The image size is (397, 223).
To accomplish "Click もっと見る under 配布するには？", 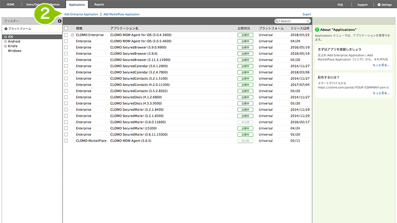I will coord(381,93).
